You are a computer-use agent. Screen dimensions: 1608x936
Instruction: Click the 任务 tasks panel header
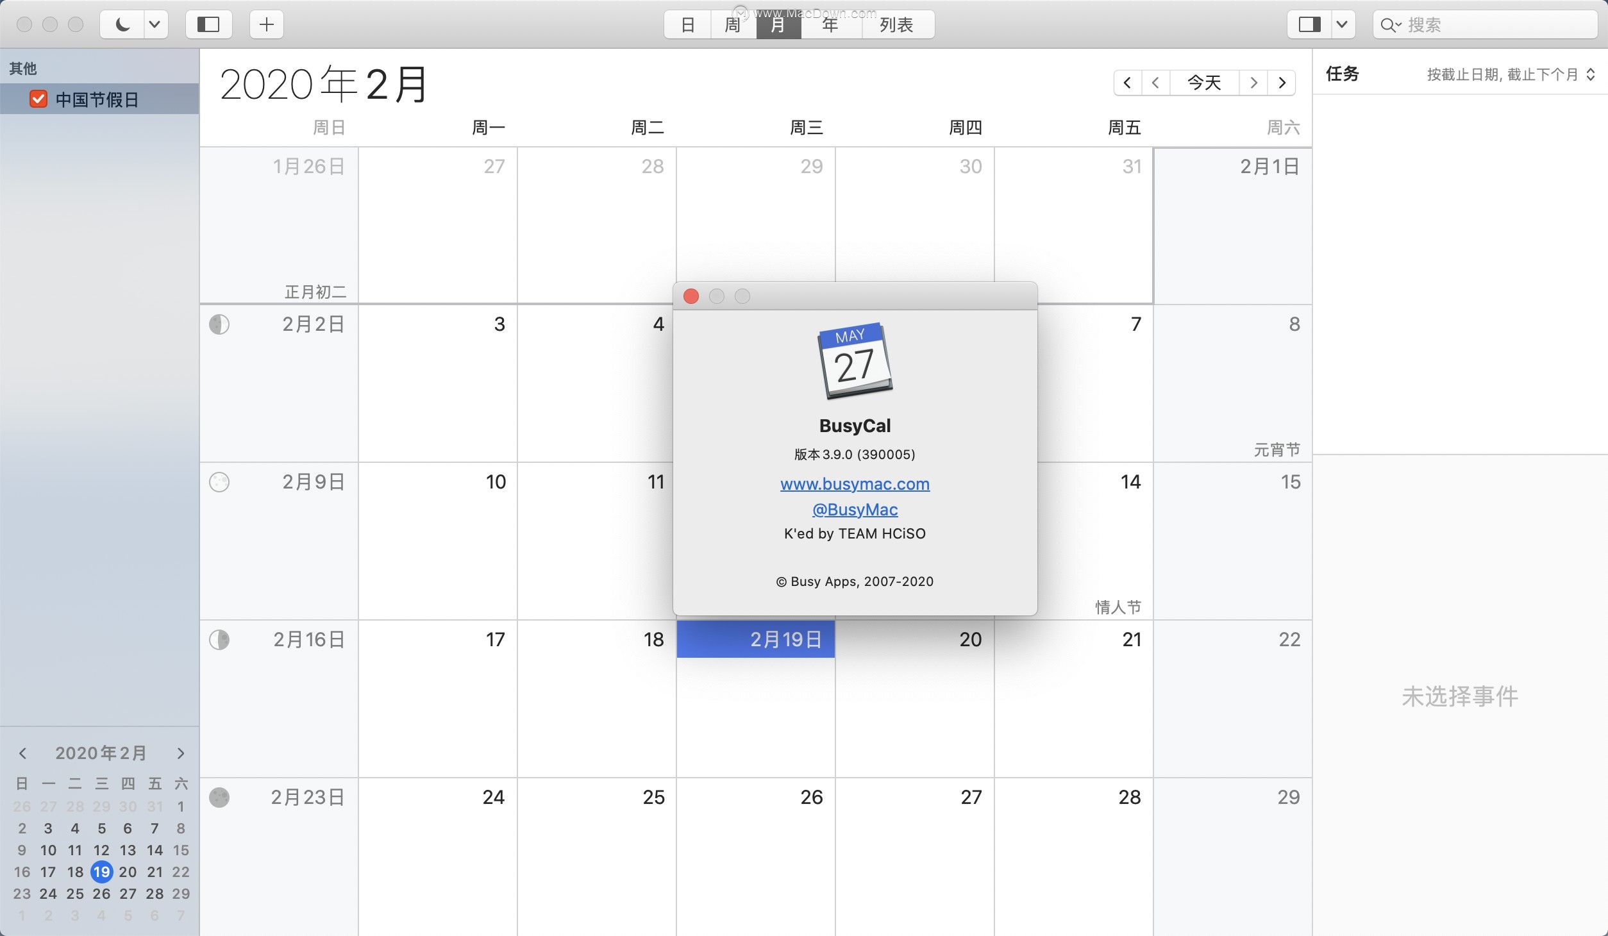coord(1343,74)
